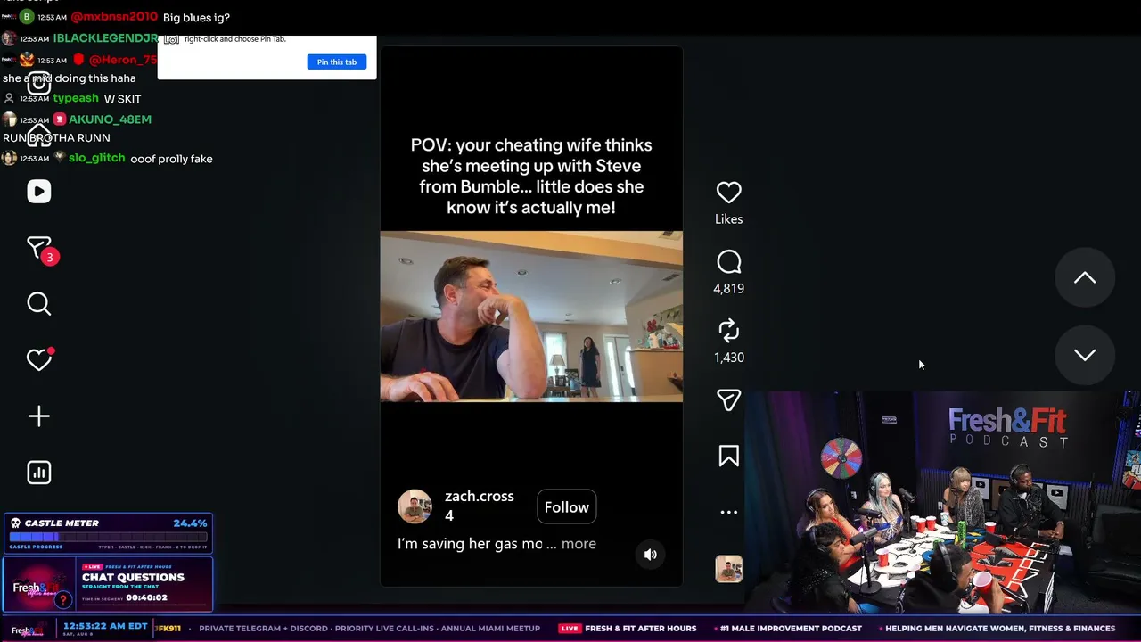Open the reel's three-dot more options
This screenshot has width=1141, height=642.
click(x=728, y=512)
